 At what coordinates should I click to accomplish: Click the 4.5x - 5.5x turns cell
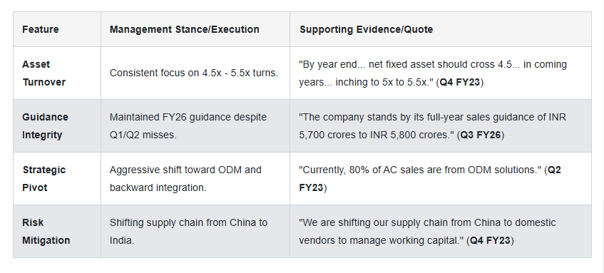click(194, 73)
